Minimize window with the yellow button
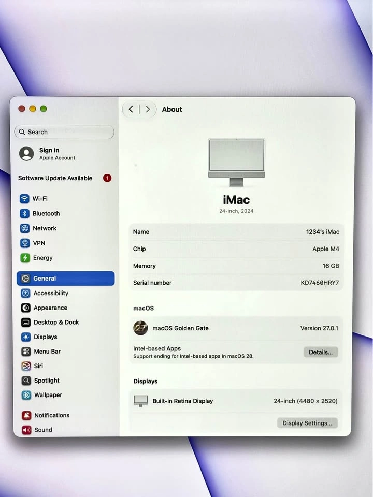 click(x=32, y=109)
